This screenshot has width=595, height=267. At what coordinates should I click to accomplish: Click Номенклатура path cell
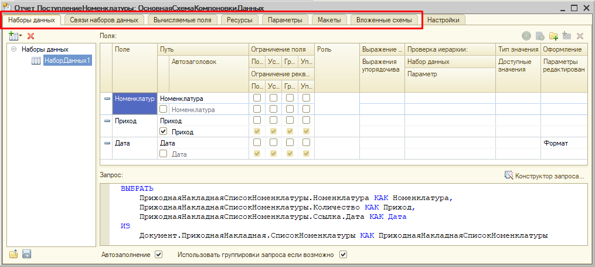203,99
